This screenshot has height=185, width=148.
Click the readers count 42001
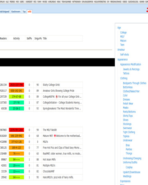(4, 165)
